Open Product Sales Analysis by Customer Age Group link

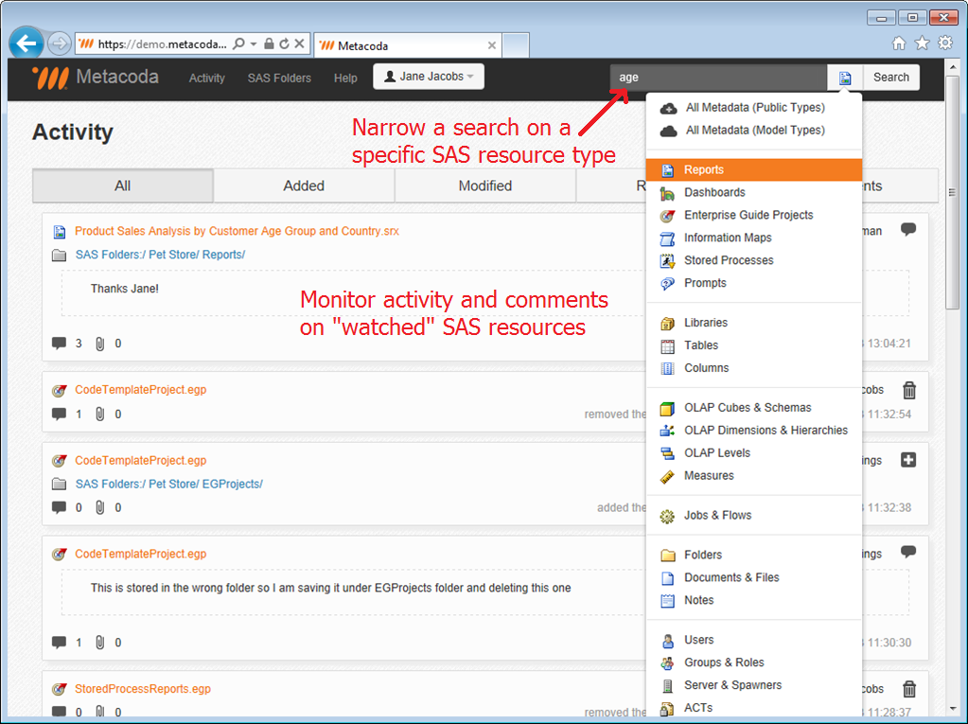pos(238,232)
